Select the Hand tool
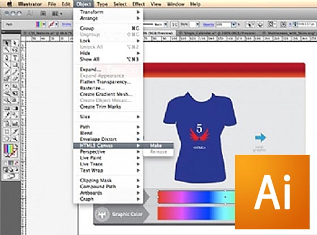 (x=7, y=138)
